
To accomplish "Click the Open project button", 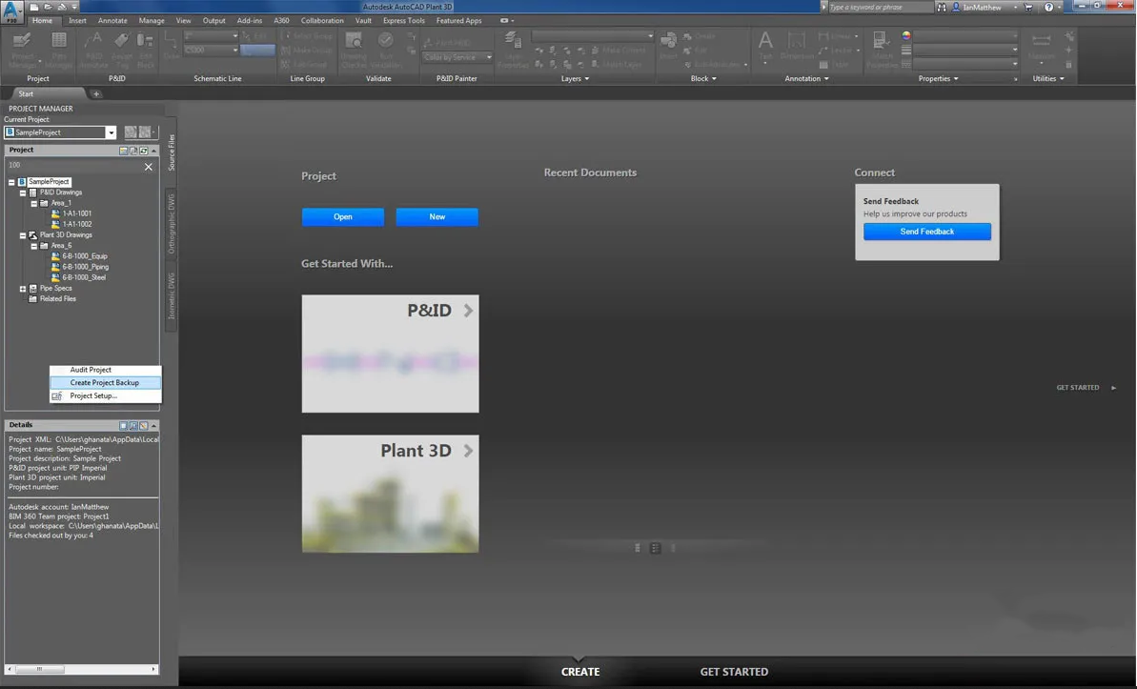I will pos(343,217).
